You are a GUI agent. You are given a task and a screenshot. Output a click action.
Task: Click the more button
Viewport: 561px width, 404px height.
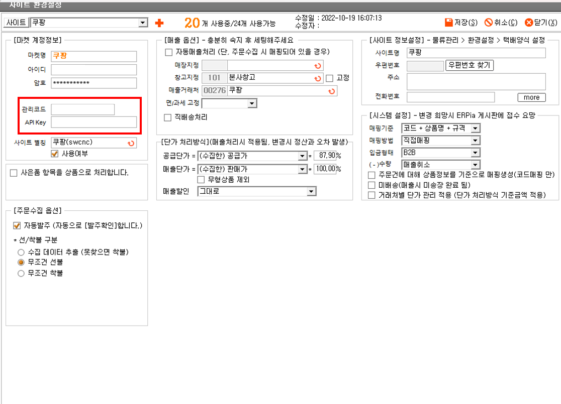pos(531,97)
